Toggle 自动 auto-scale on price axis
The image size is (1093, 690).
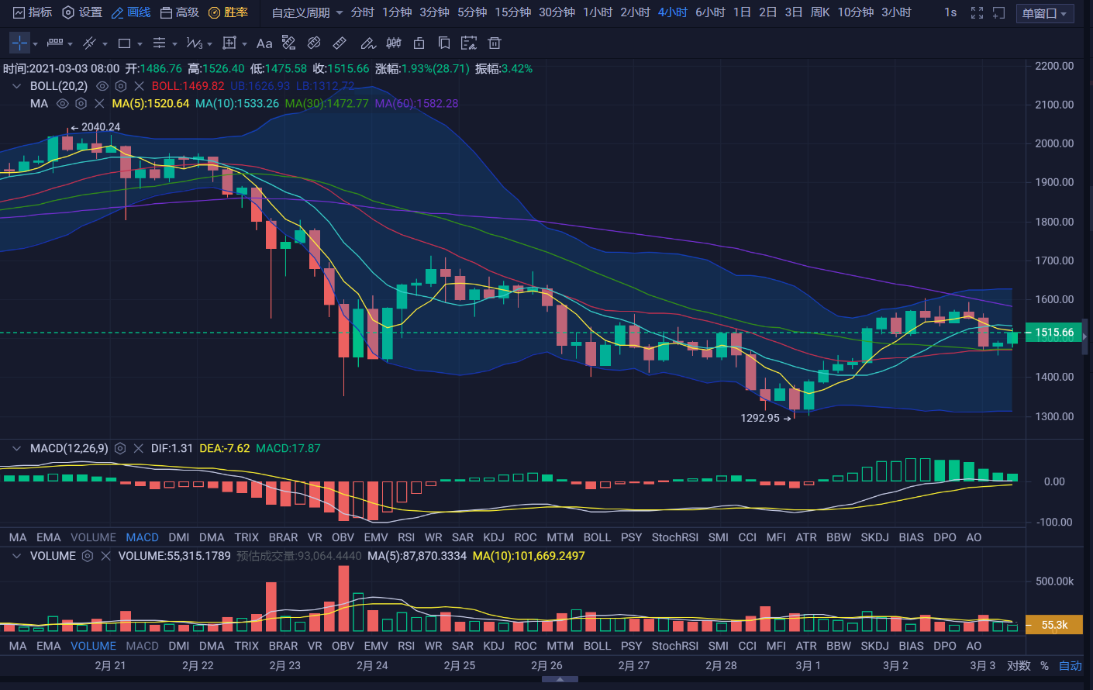1070,666
